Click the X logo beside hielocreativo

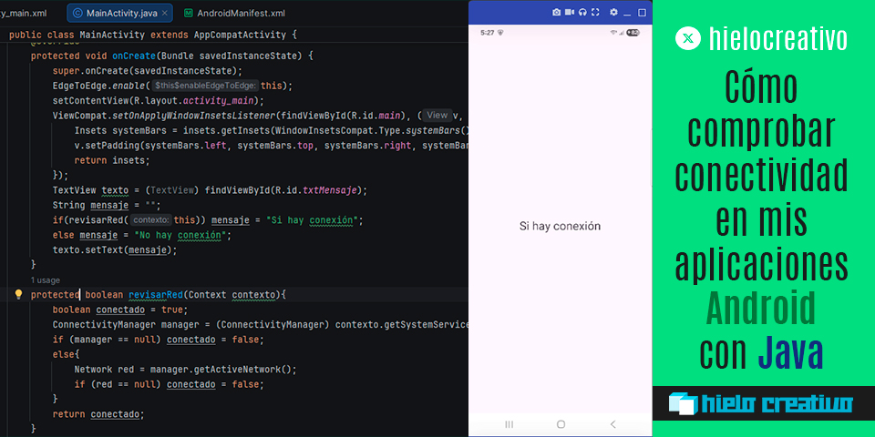(x=688, y=38)
